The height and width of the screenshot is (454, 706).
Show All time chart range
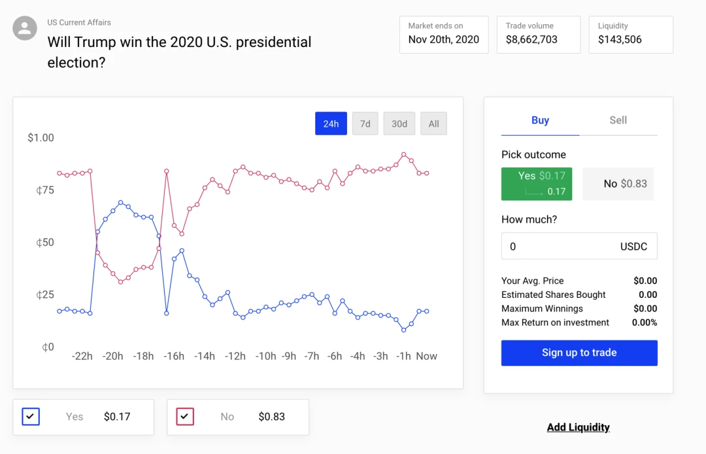(433, 123)
